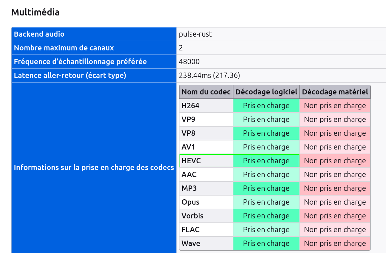Select the 238.44ms (217.36) latency value
This screenshot has width=386, height=253.
[209, 75]
